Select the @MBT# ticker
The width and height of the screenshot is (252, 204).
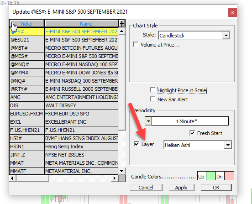coord(26,48)
